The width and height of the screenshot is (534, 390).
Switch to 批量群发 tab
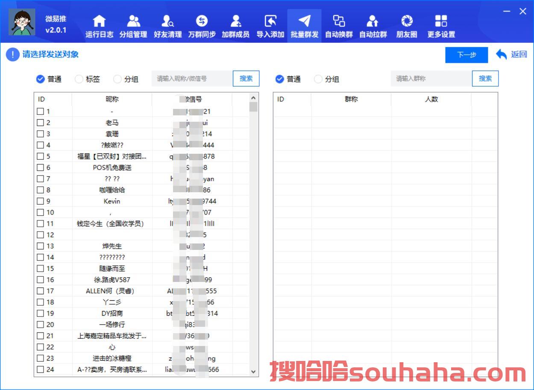[304, 26]
